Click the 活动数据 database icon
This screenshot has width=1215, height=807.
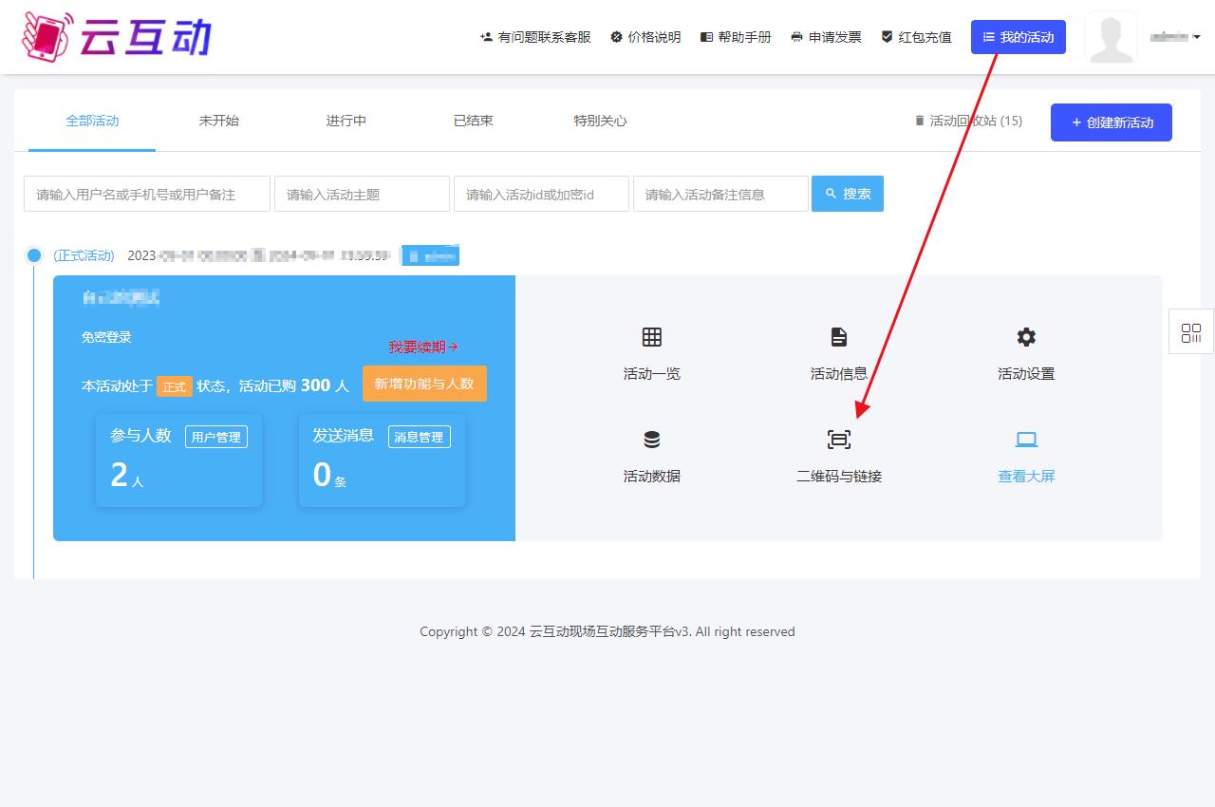[651, 440]
